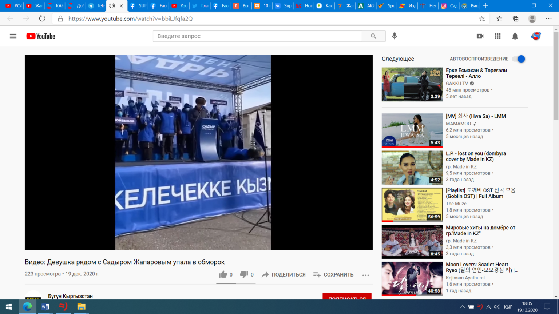Click the СОХРАНИТЬ save button
Viewport: 559px width, 314px height.
coord(333,275)
